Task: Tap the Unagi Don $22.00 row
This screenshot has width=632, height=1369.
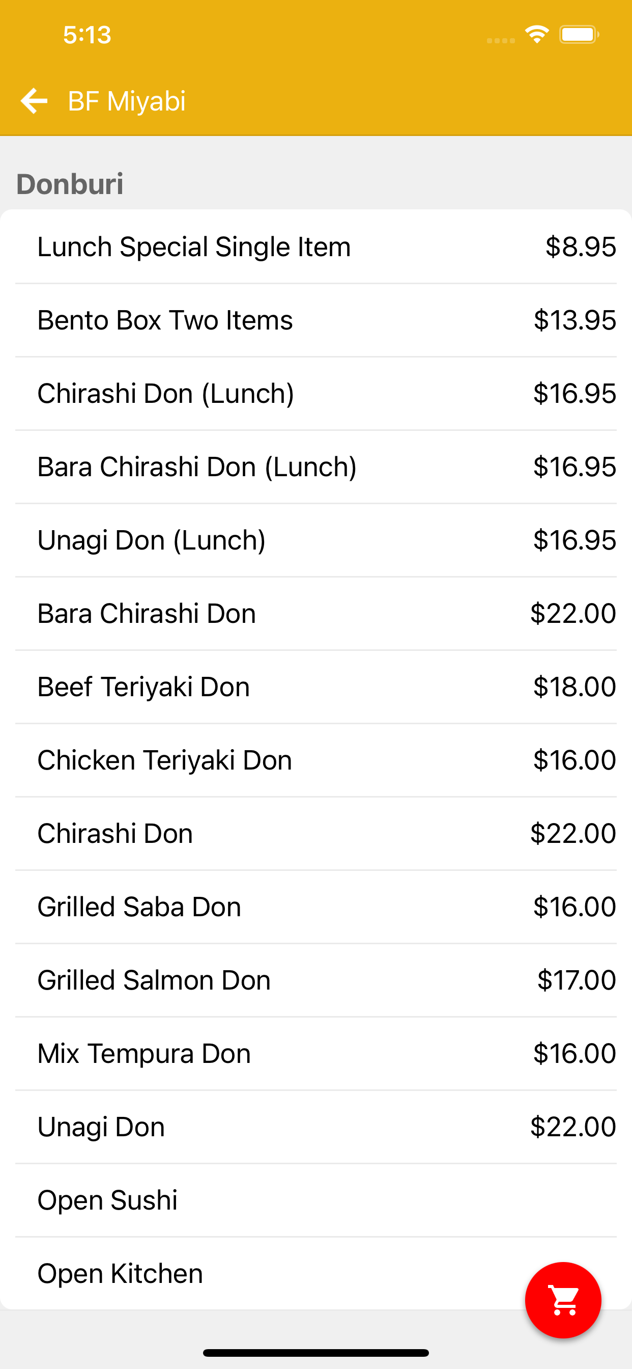Action: tap(101, 1127)
